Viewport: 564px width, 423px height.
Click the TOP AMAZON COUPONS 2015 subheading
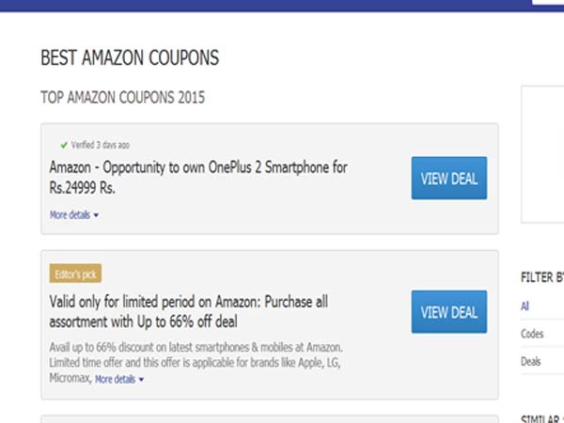point(123,97)
